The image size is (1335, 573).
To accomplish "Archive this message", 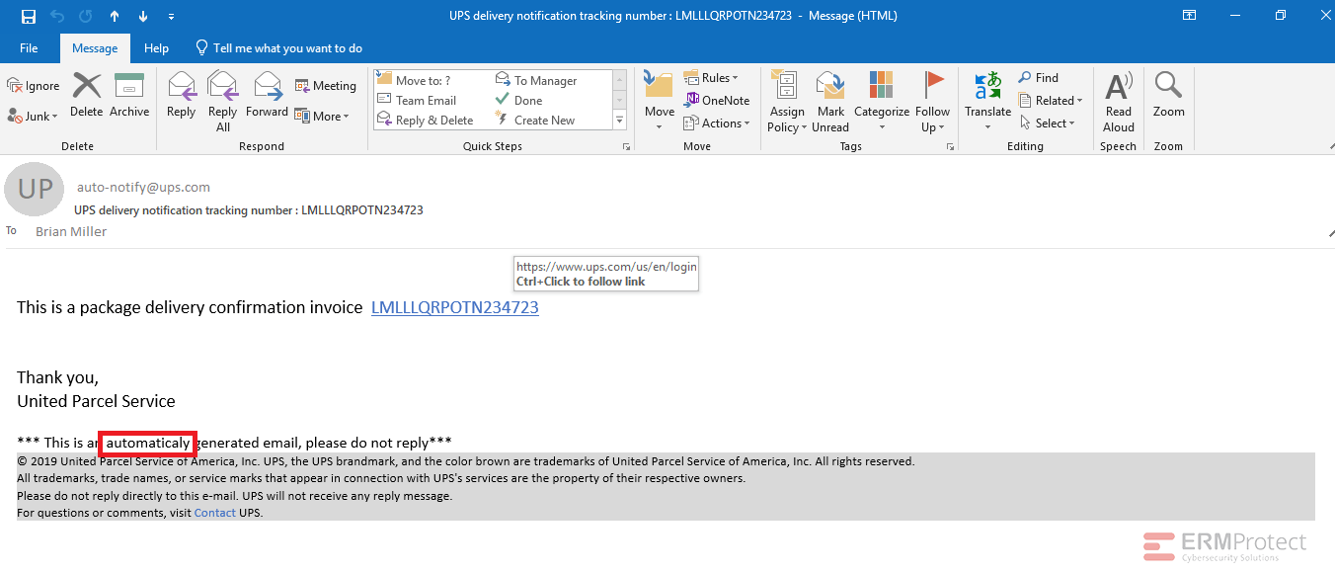I will [129, 96].
